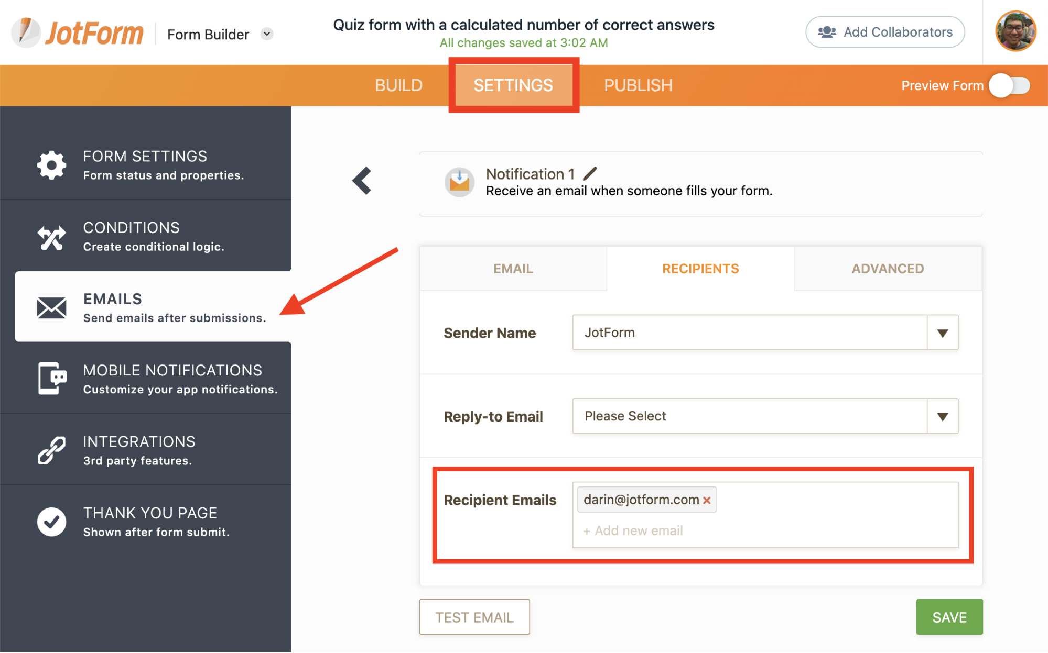Image resolution: width=1048 pixels, height=653 pixels.
Task: Open the PUBLISH tab
Action: pos(638,85)
